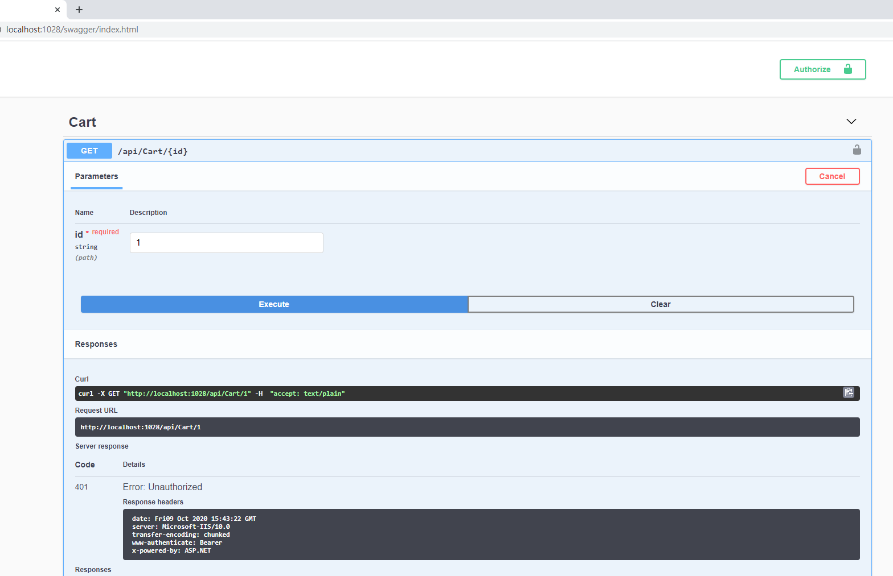Close the current browser tab
The height and width of the screenshot is (576, 893).
click(x=58, y=10)
